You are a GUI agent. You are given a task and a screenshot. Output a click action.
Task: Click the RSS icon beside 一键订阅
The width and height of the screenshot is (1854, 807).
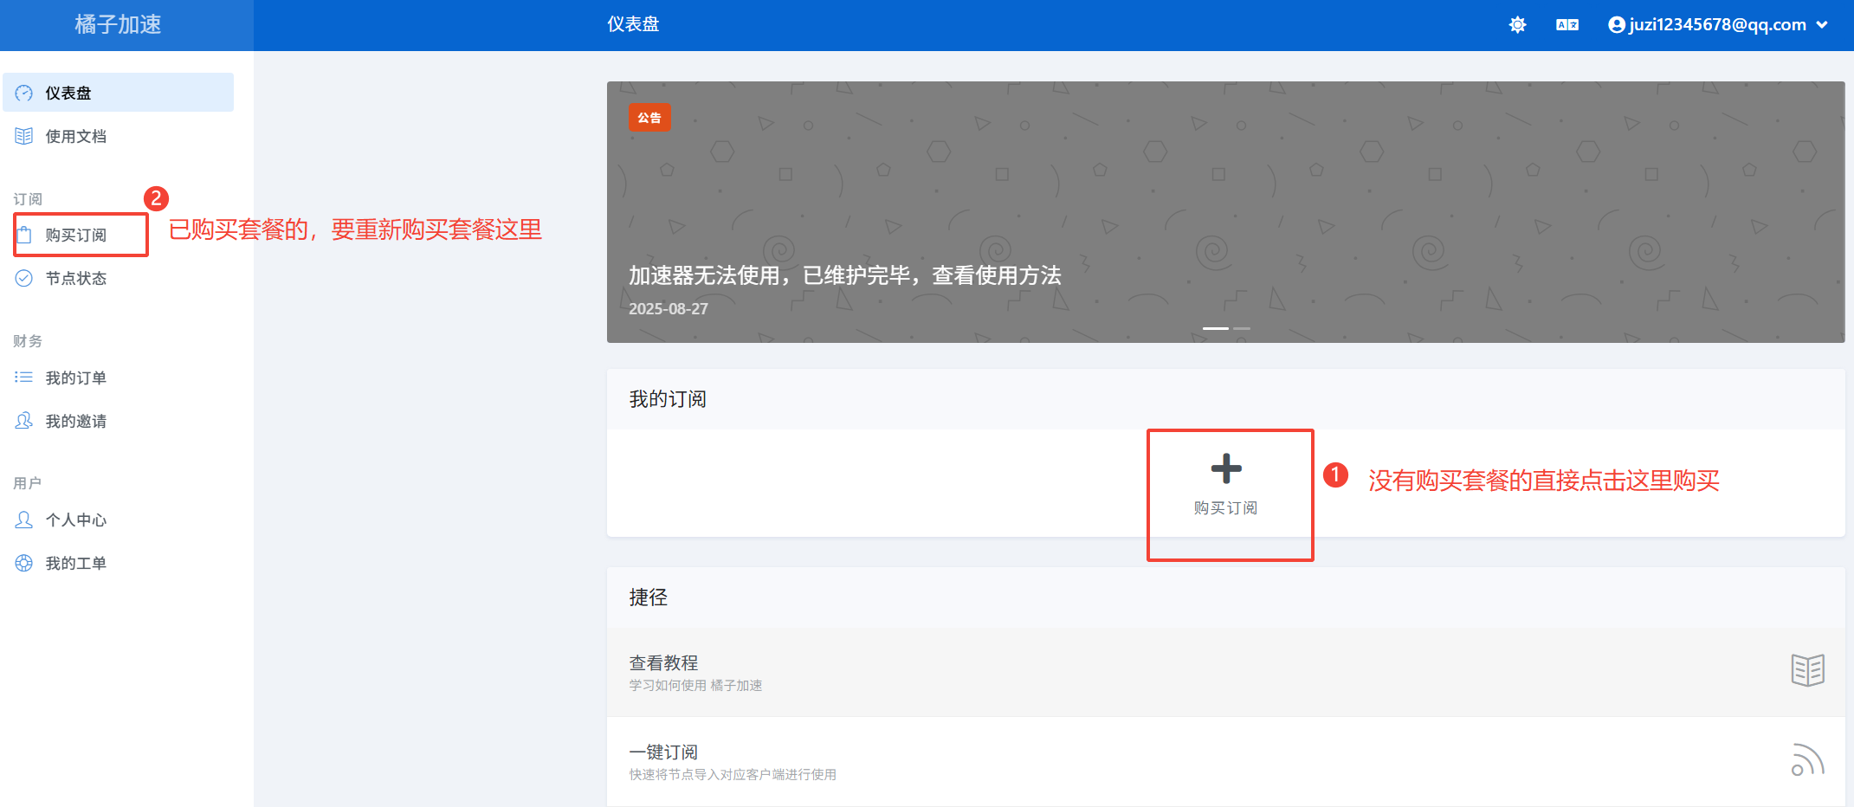(x=1807, y=760)
